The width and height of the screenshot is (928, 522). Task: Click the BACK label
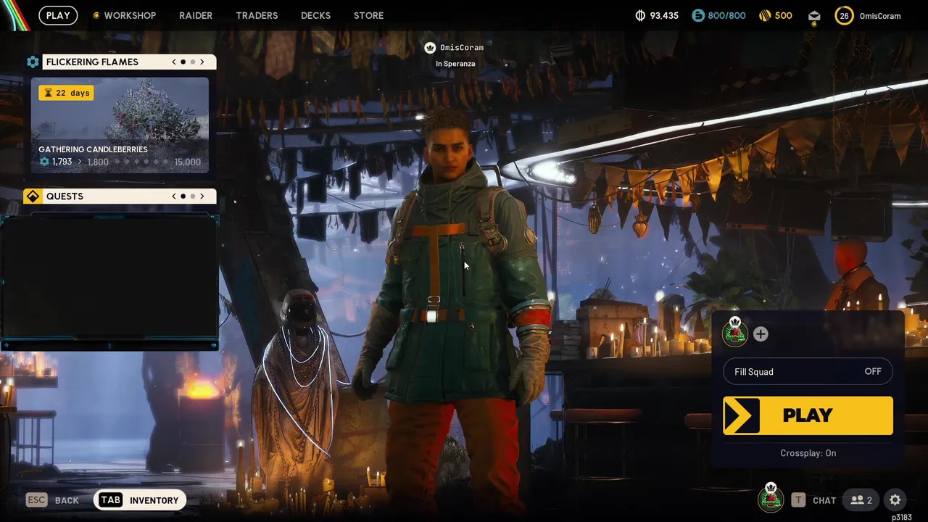67,500
